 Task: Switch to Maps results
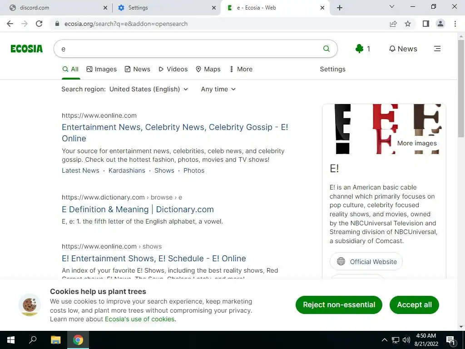click(x=208, y=69)
